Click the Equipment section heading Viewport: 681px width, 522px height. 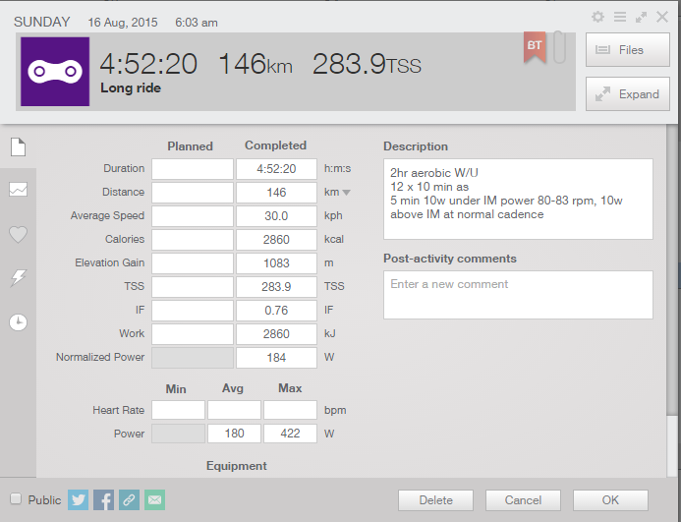tap(236, 466)
